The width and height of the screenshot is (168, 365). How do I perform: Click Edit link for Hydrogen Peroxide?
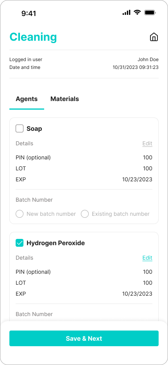(147, 258)
